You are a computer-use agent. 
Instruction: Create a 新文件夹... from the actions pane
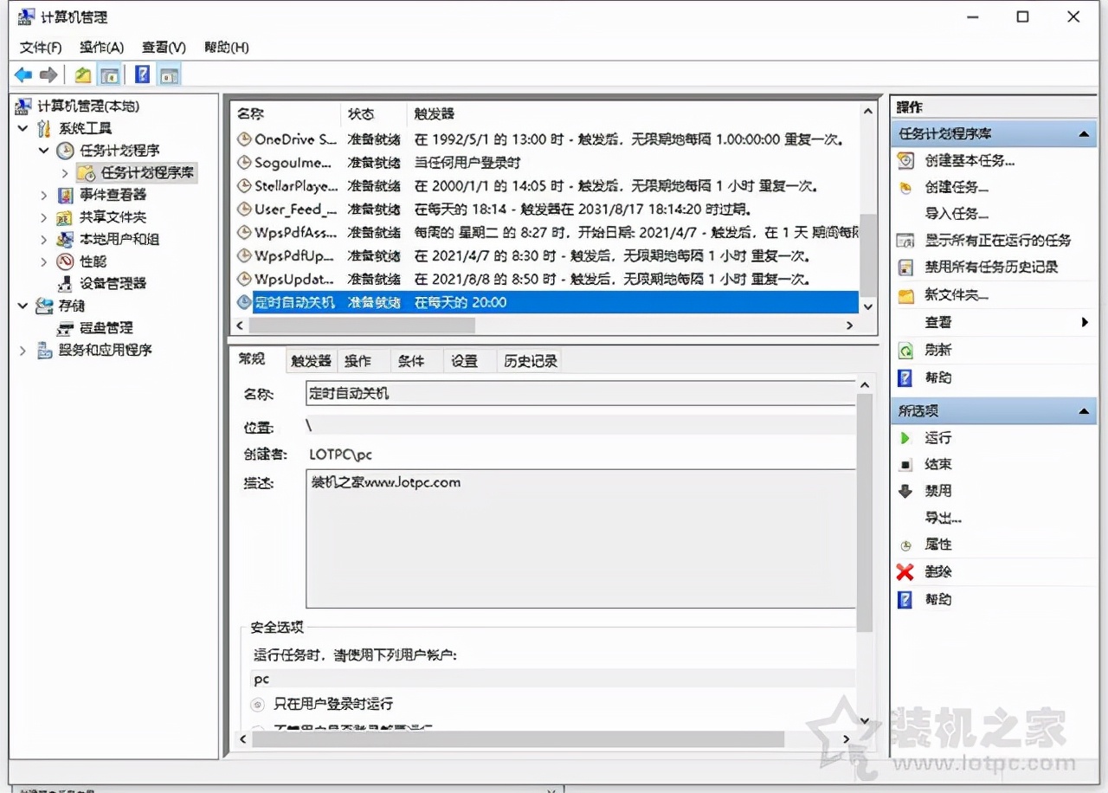tap(957, 295)
